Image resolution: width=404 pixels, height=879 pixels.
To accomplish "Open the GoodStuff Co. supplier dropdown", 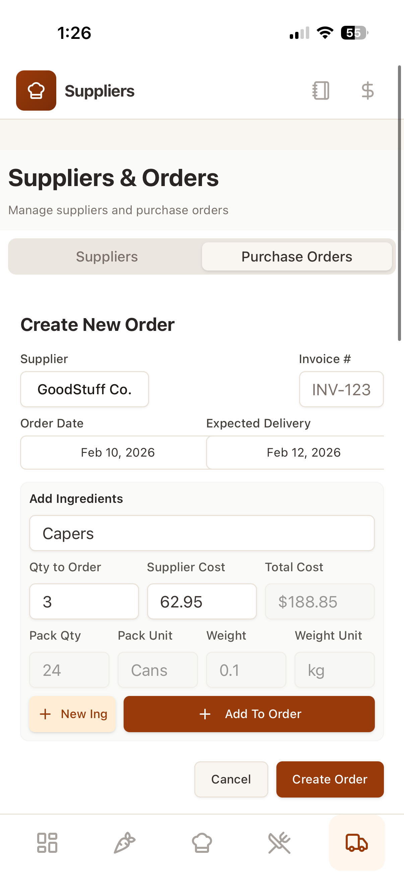I will [x=84, y=389].
